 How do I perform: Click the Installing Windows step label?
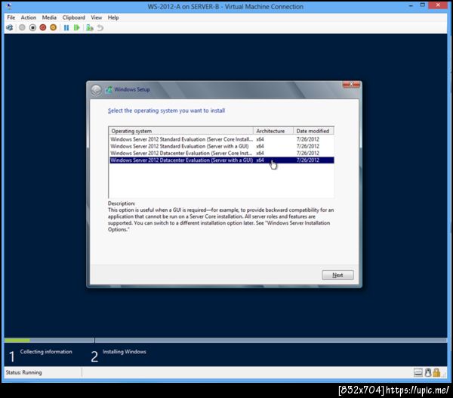[125, 352]
